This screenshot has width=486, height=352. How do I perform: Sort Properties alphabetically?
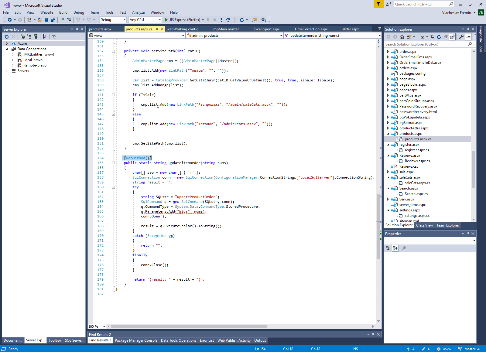[395, 248]
